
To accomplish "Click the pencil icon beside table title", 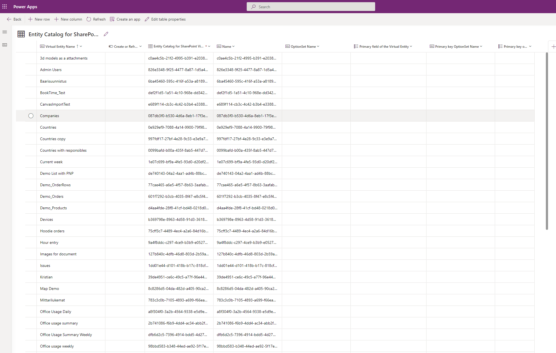I will pyautogui.click(x=106, y=34).
